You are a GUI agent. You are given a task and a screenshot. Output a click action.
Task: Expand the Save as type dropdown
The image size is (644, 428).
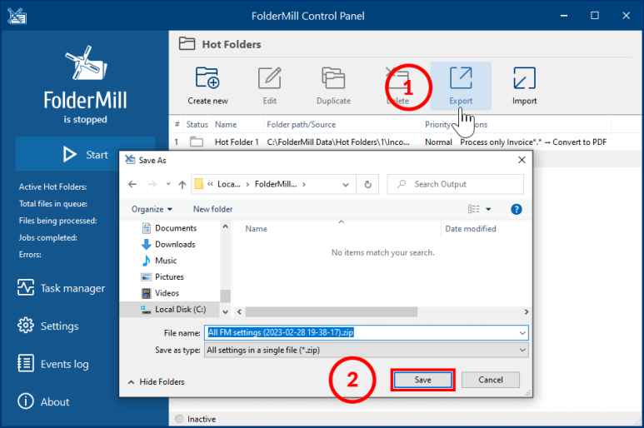tap(522, 351)
